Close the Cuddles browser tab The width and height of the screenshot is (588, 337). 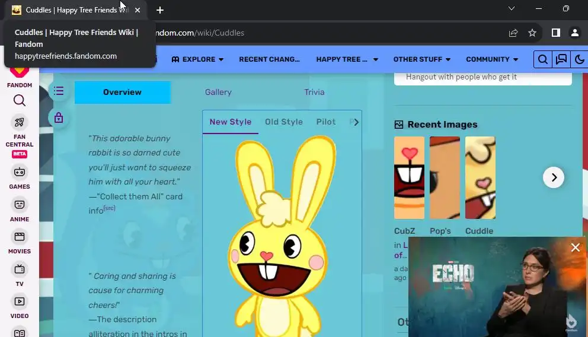coord(138,10)
